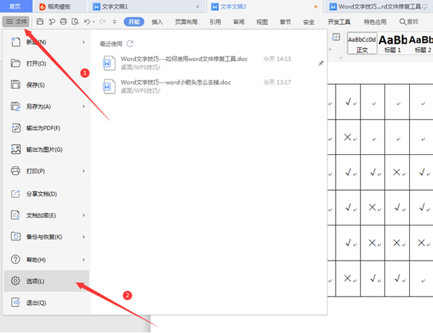The image size is (433, 333).
Task: Click the 文件 menu button
Action: click(16, 22)
